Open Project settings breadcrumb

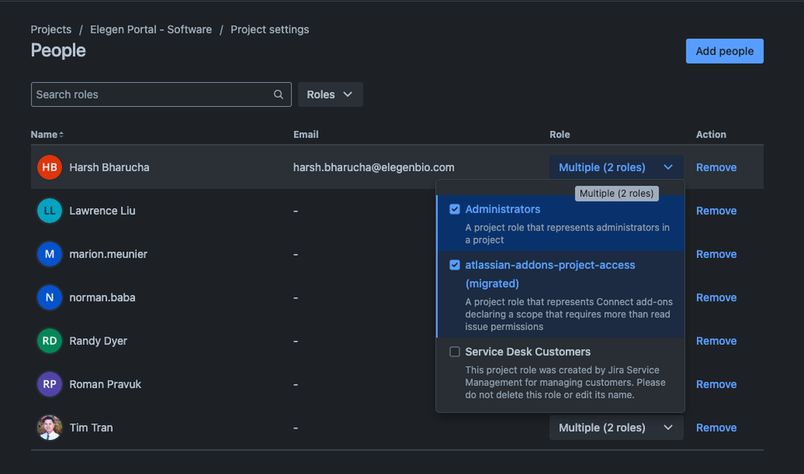[270, 30]
